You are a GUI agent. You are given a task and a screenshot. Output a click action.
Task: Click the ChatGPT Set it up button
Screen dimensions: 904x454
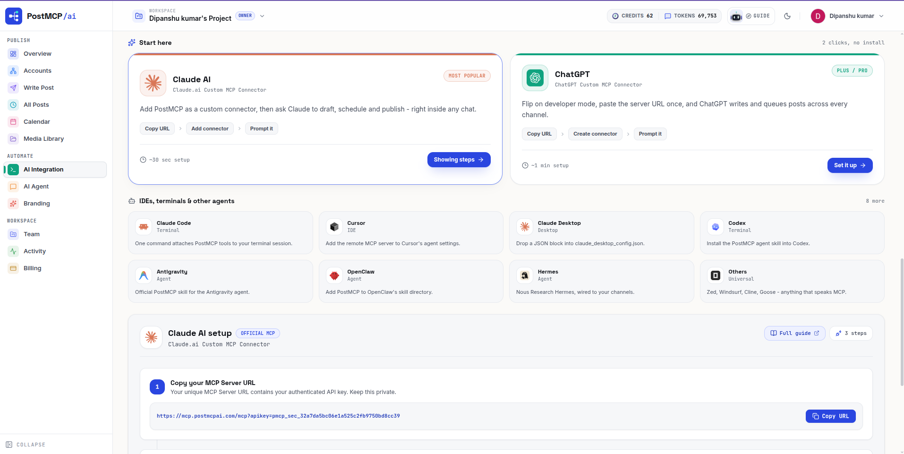click(x=850, y=165)
